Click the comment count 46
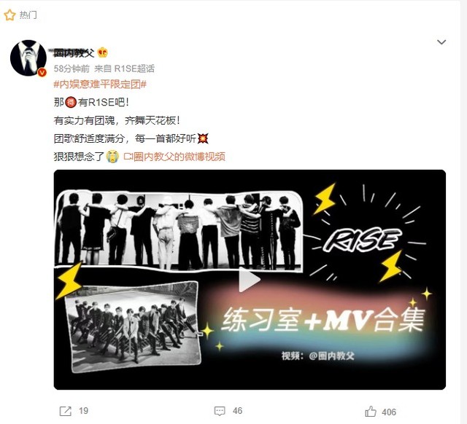Viewport: 467px width, 424px height. (x=237, y=411)
